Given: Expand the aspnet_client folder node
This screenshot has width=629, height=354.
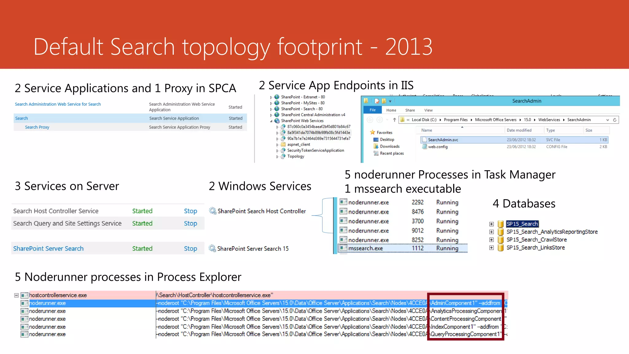Looking at the screenshot, I should pos(277,145).
